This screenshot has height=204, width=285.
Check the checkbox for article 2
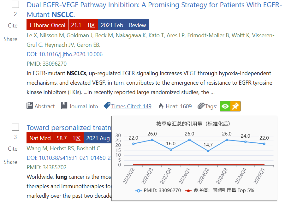pyautogui.click(x=15, y=4)
